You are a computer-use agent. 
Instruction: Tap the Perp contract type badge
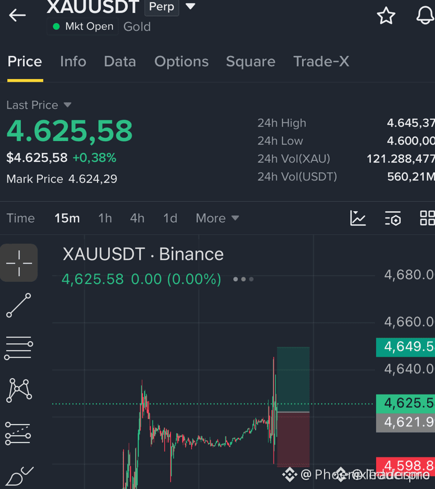(161, 7)
